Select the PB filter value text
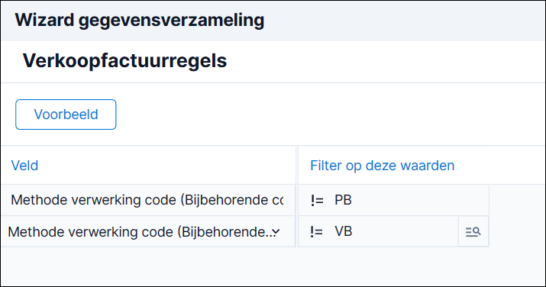The width and height of the screenshot is (546, 287). [x=343, y=200]
